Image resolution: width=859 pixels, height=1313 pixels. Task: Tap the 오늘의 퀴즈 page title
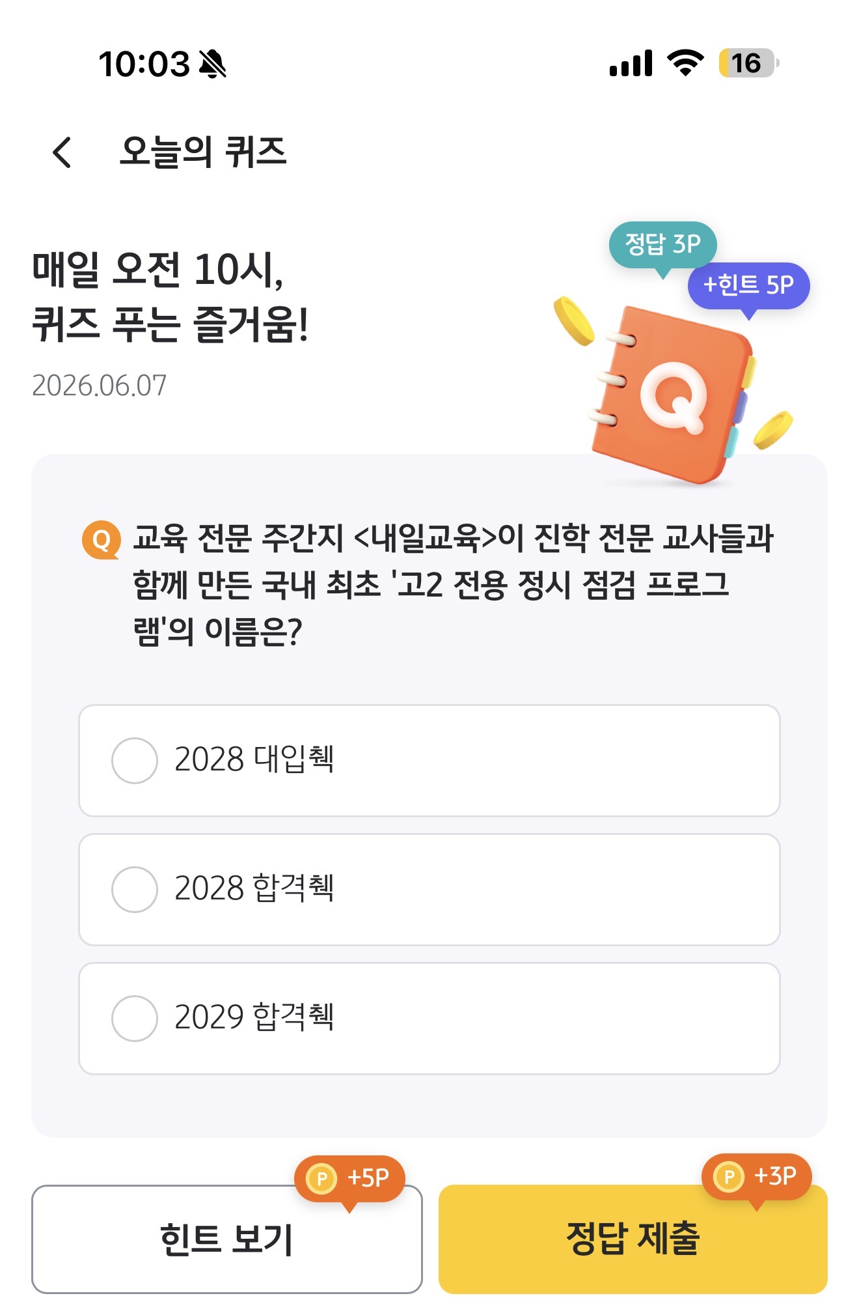click(x=203, y=152)
